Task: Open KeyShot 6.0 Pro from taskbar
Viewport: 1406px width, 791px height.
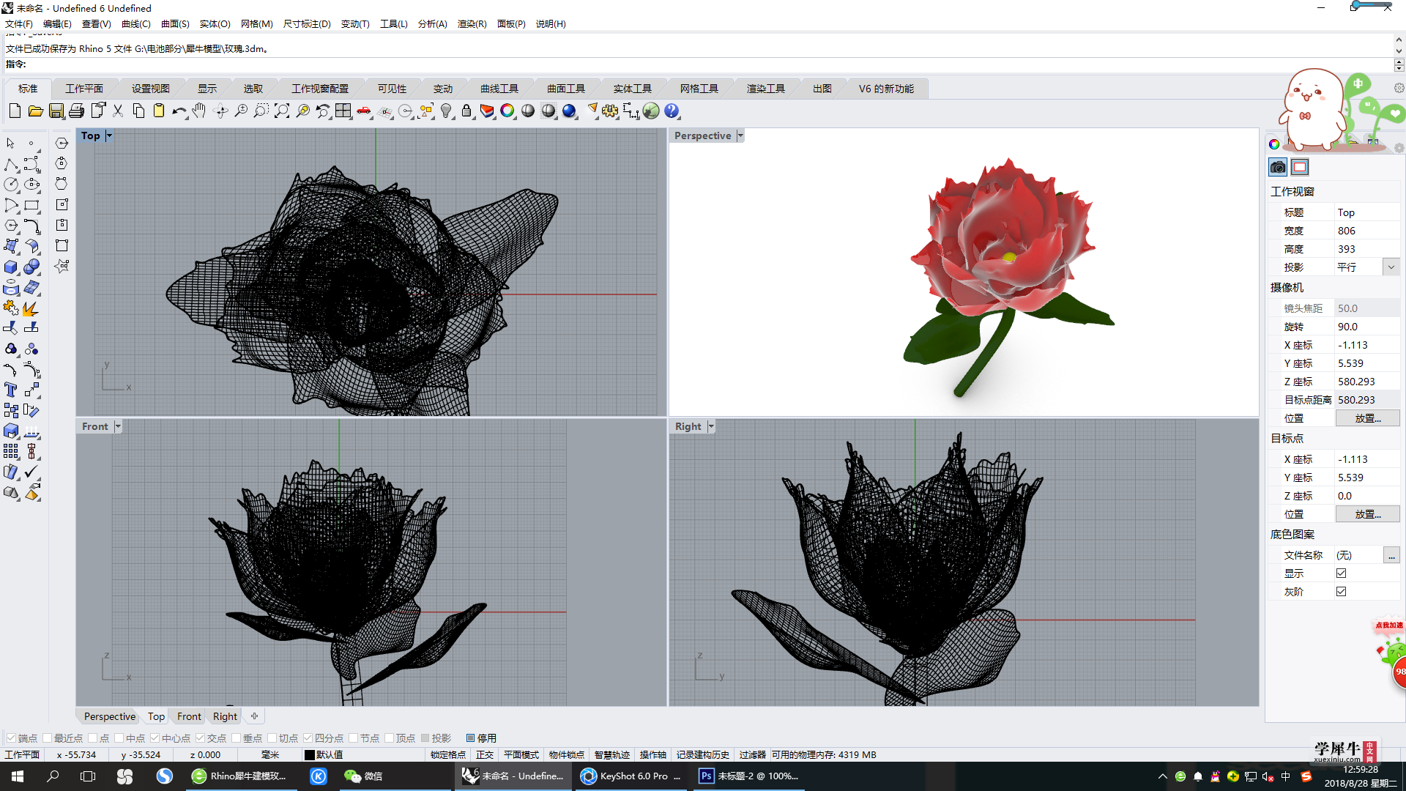Action: 631,776
